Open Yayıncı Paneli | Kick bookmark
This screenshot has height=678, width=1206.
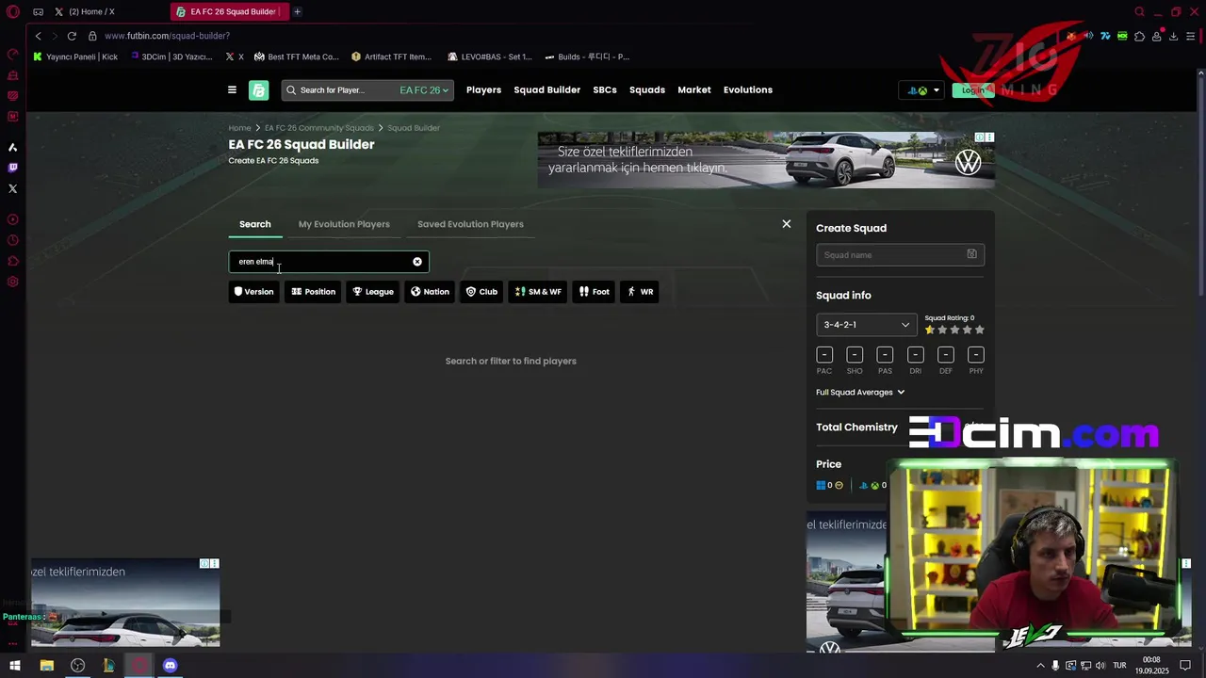click(x=75, y=56)
